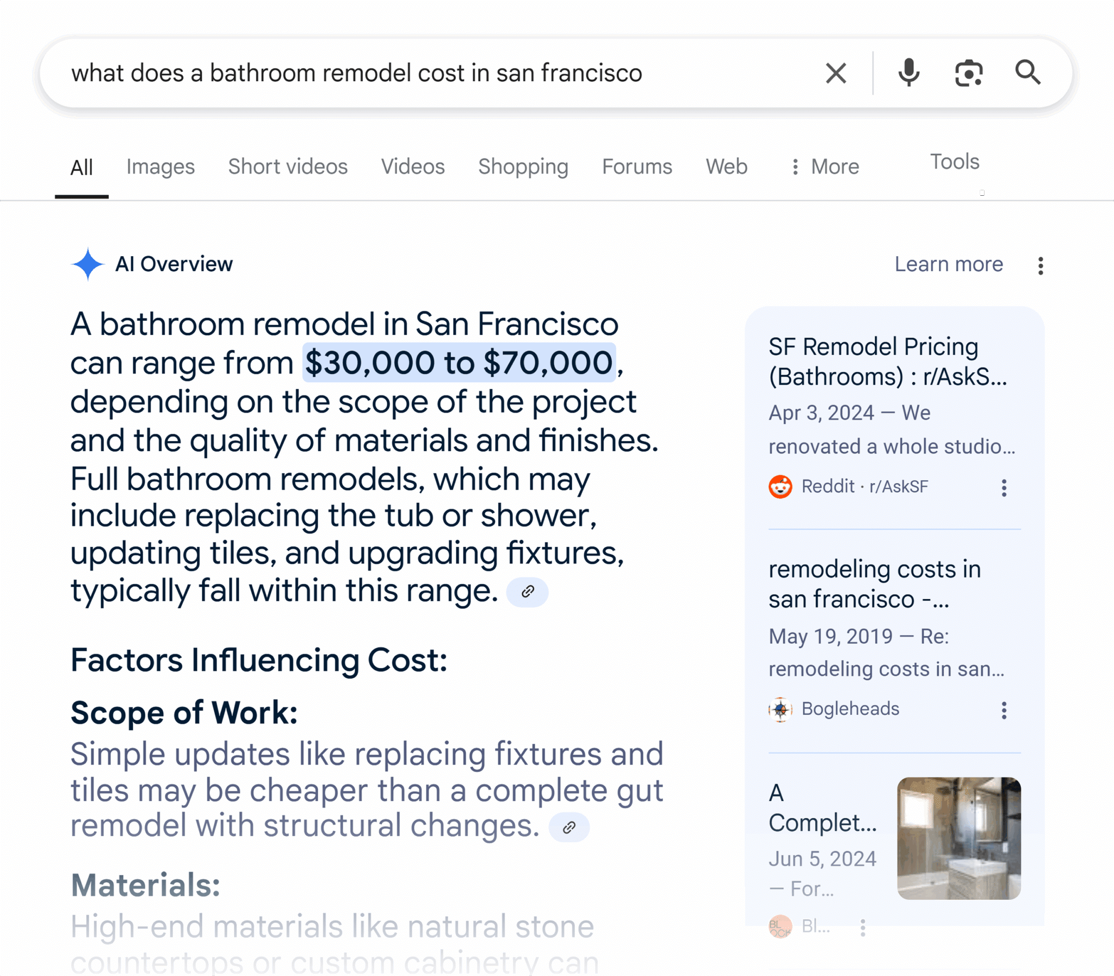The width and height of the screenshot is (1114, 976).
Task: Follow the Learn more link
Action: 949,264
